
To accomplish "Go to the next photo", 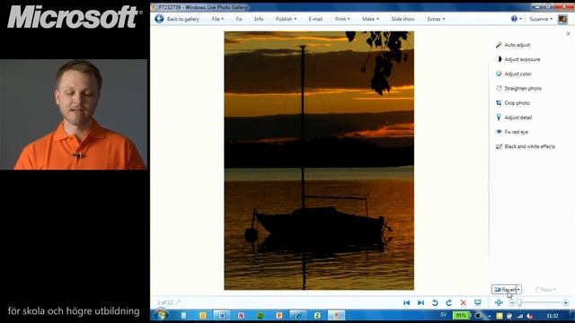I will [x=420, y=303].
